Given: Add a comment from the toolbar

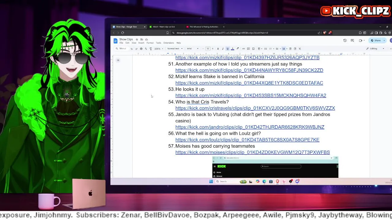Looking at the screenshot, I should [248, 49].
